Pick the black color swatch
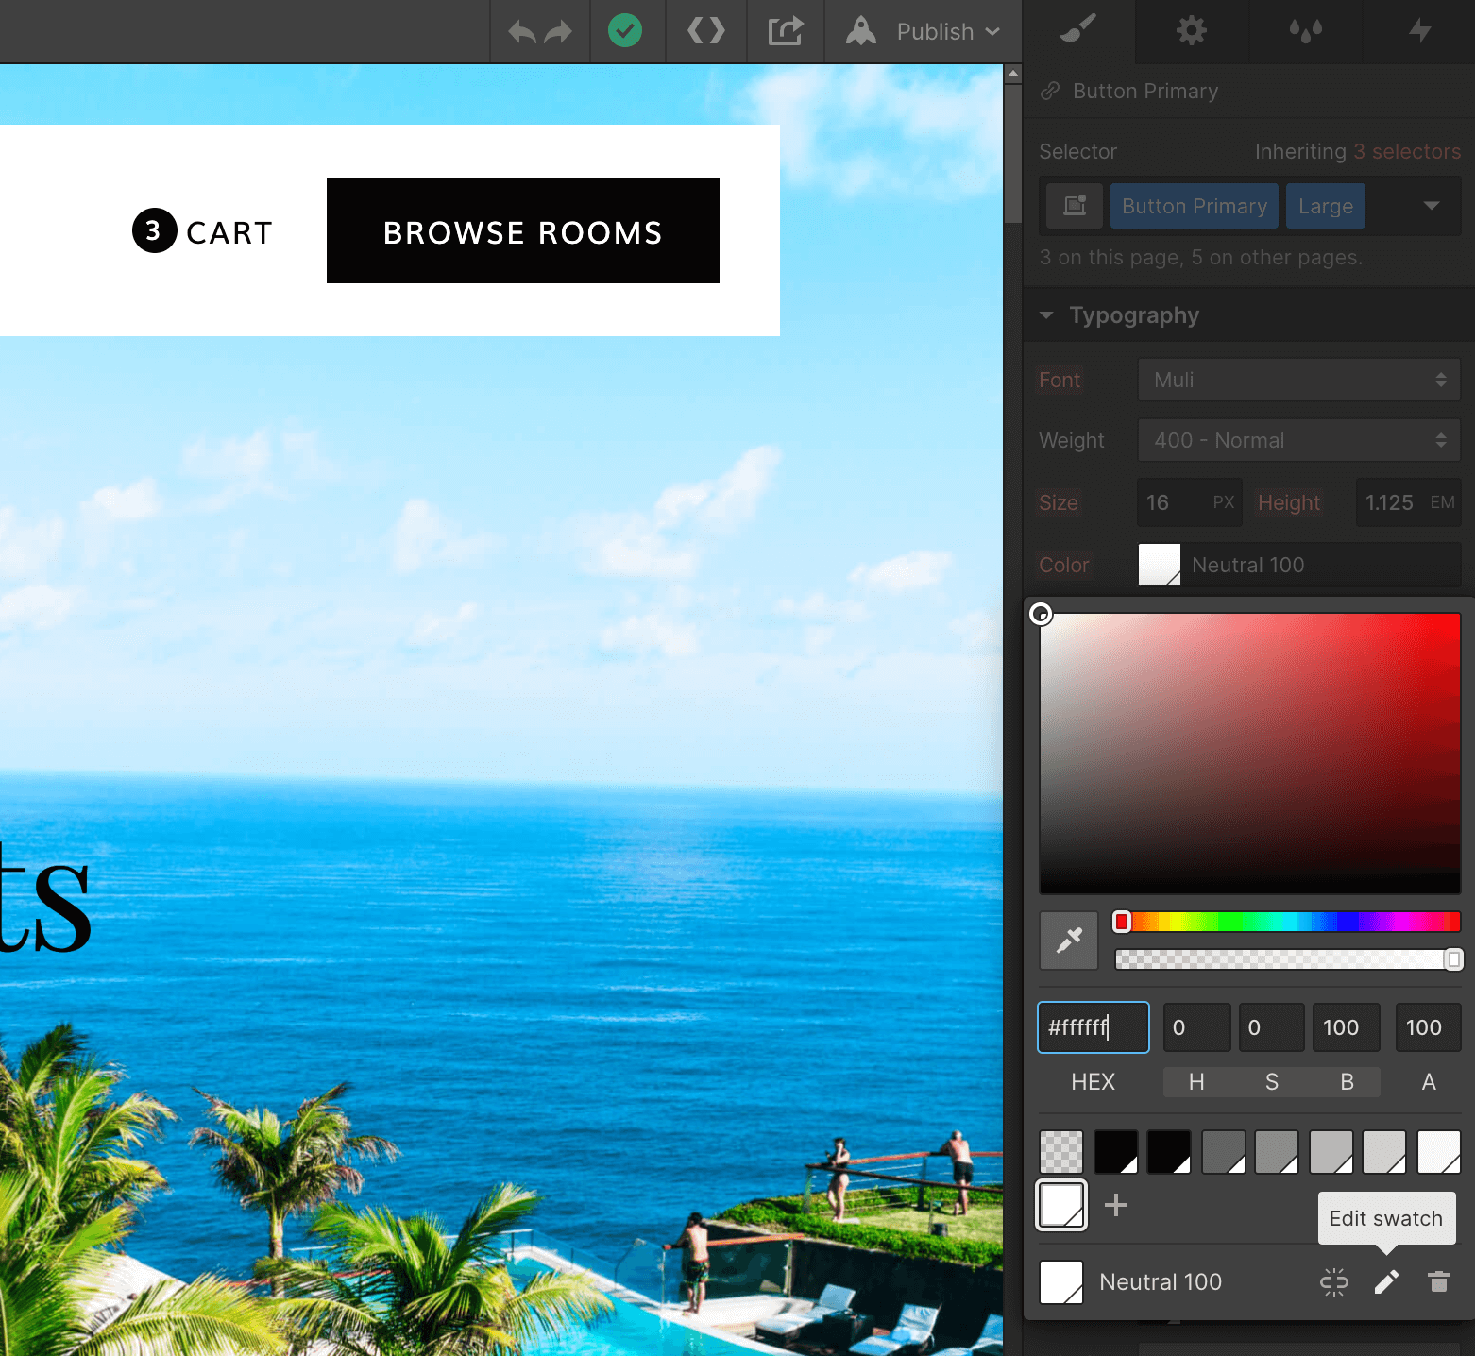Screen dimensions: 1475x1356 tap(1117, 1151)
